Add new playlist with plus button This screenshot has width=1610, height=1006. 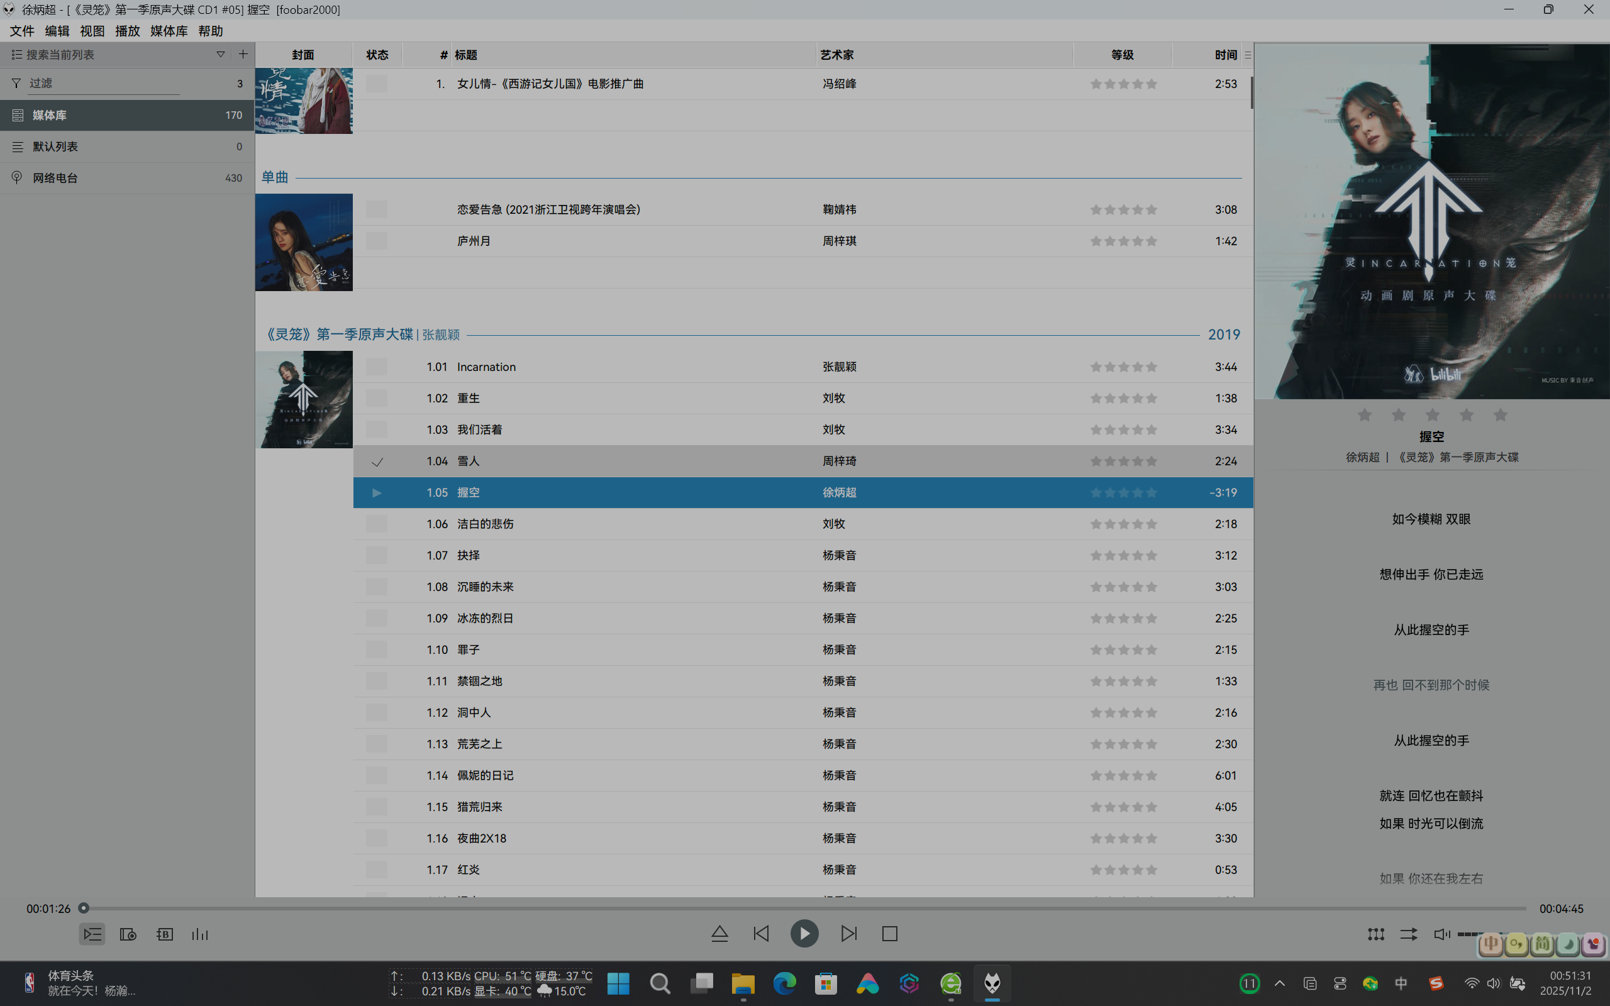(243, 55)
